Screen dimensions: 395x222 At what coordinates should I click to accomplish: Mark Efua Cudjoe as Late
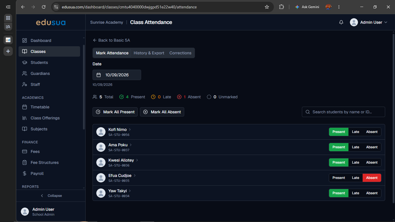pyautogui.click(x=355, y=178)
